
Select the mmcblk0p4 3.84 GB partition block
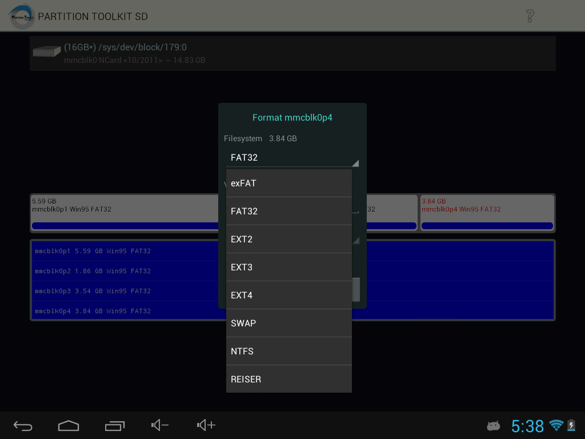tap(487, 213)
